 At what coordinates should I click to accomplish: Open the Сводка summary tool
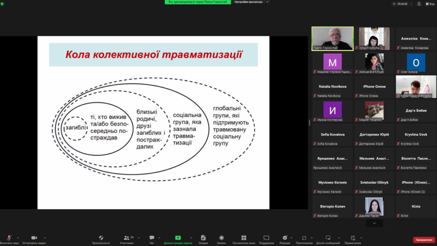click(x=203, y=239)
